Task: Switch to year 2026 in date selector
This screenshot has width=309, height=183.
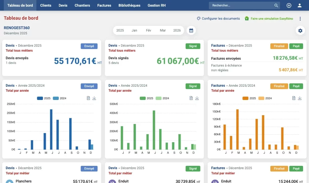Action: pos(177,30)
